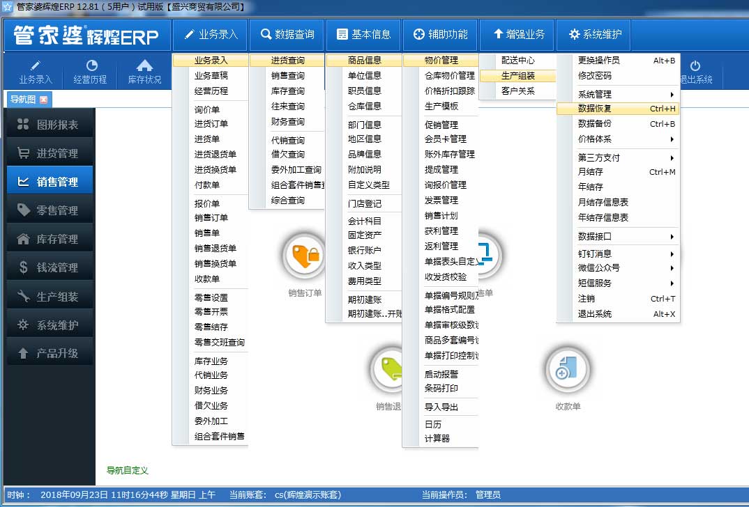
Task: Open 图形报表 in left sidebar
Action: (x=50, y=125)
